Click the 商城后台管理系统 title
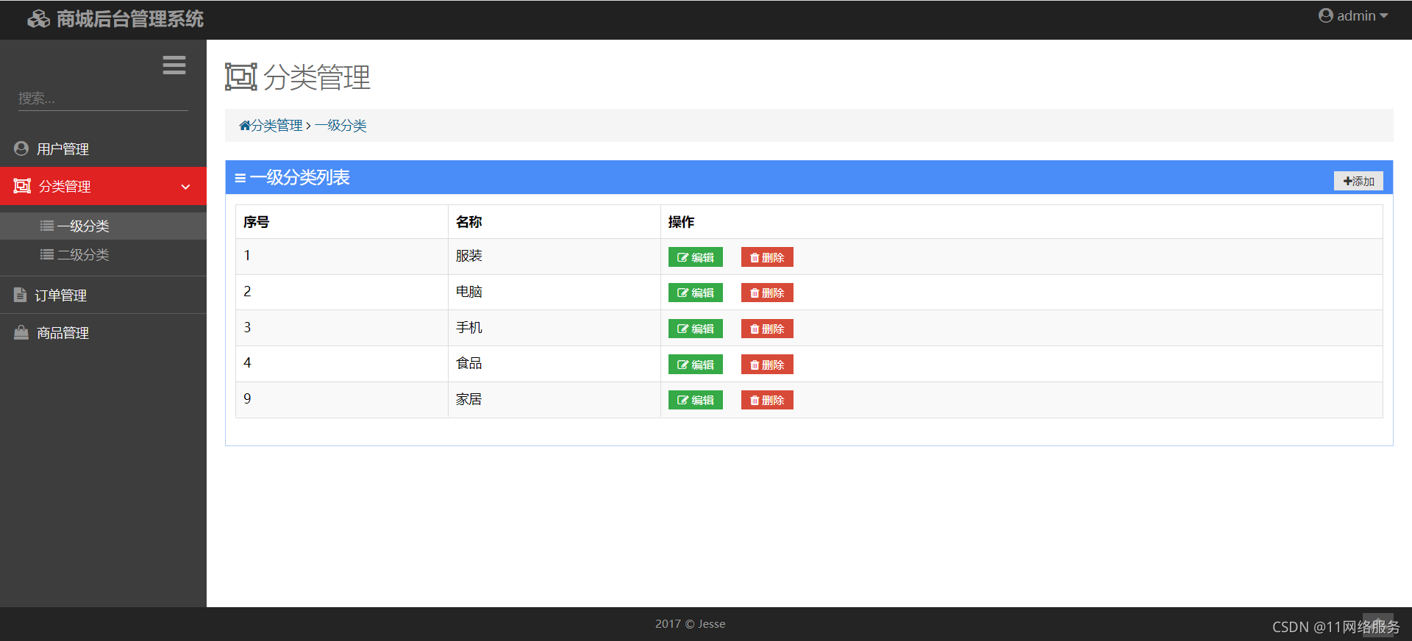Viewport: 1412px width, 641px height. coord(130,19)
